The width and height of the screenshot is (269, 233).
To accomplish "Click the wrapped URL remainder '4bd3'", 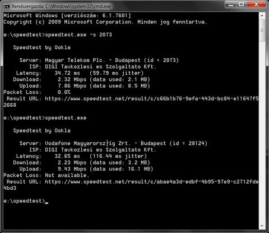I will [x=10, y=188].
